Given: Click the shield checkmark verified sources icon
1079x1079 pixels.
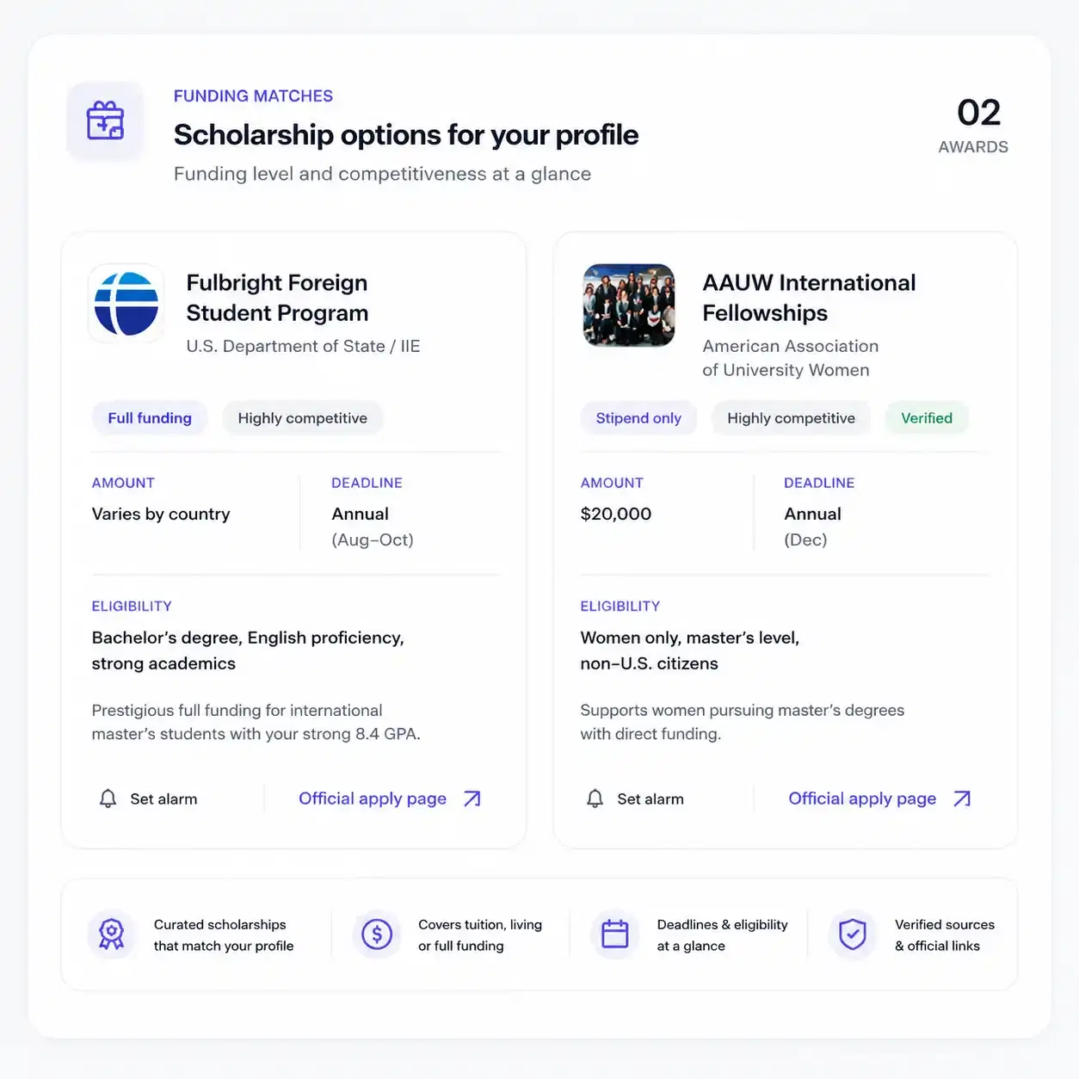Looking at the screenshot, I should 853,934.
